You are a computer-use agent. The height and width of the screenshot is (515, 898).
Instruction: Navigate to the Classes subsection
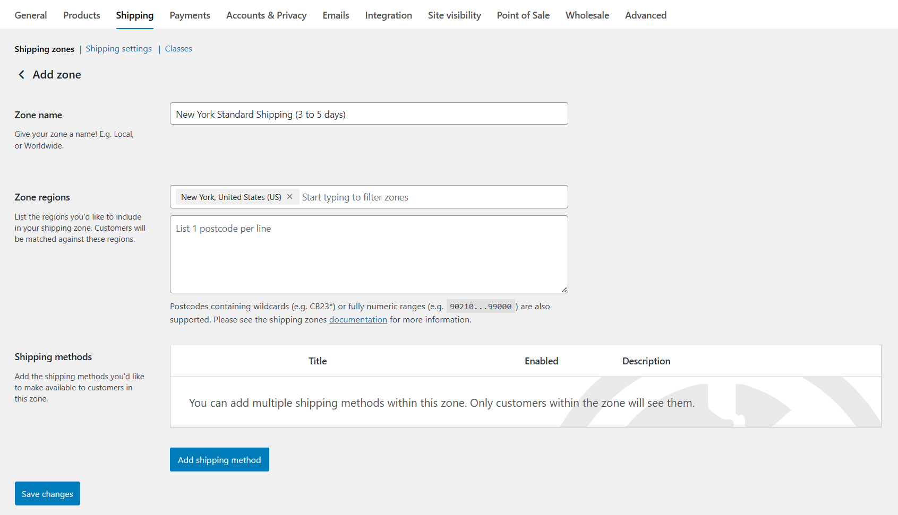[178, 48]
